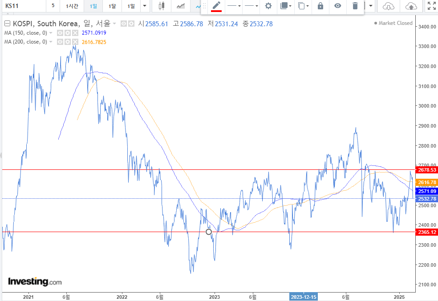
Task: Open dropdown arrow left of cloud download icon
Action: [371, 6]
